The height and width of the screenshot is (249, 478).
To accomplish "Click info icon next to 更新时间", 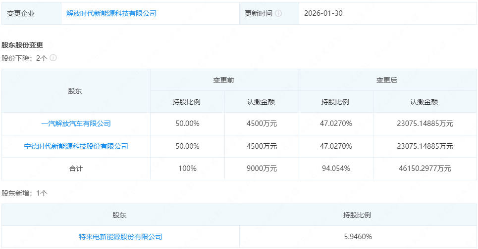I will coord(278,13).
